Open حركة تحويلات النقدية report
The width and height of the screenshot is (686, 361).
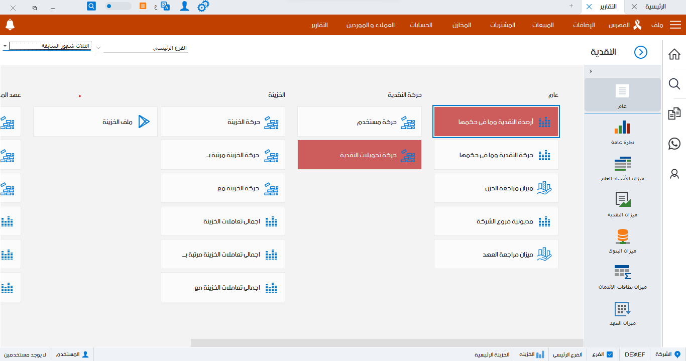(x=359, y=155)
